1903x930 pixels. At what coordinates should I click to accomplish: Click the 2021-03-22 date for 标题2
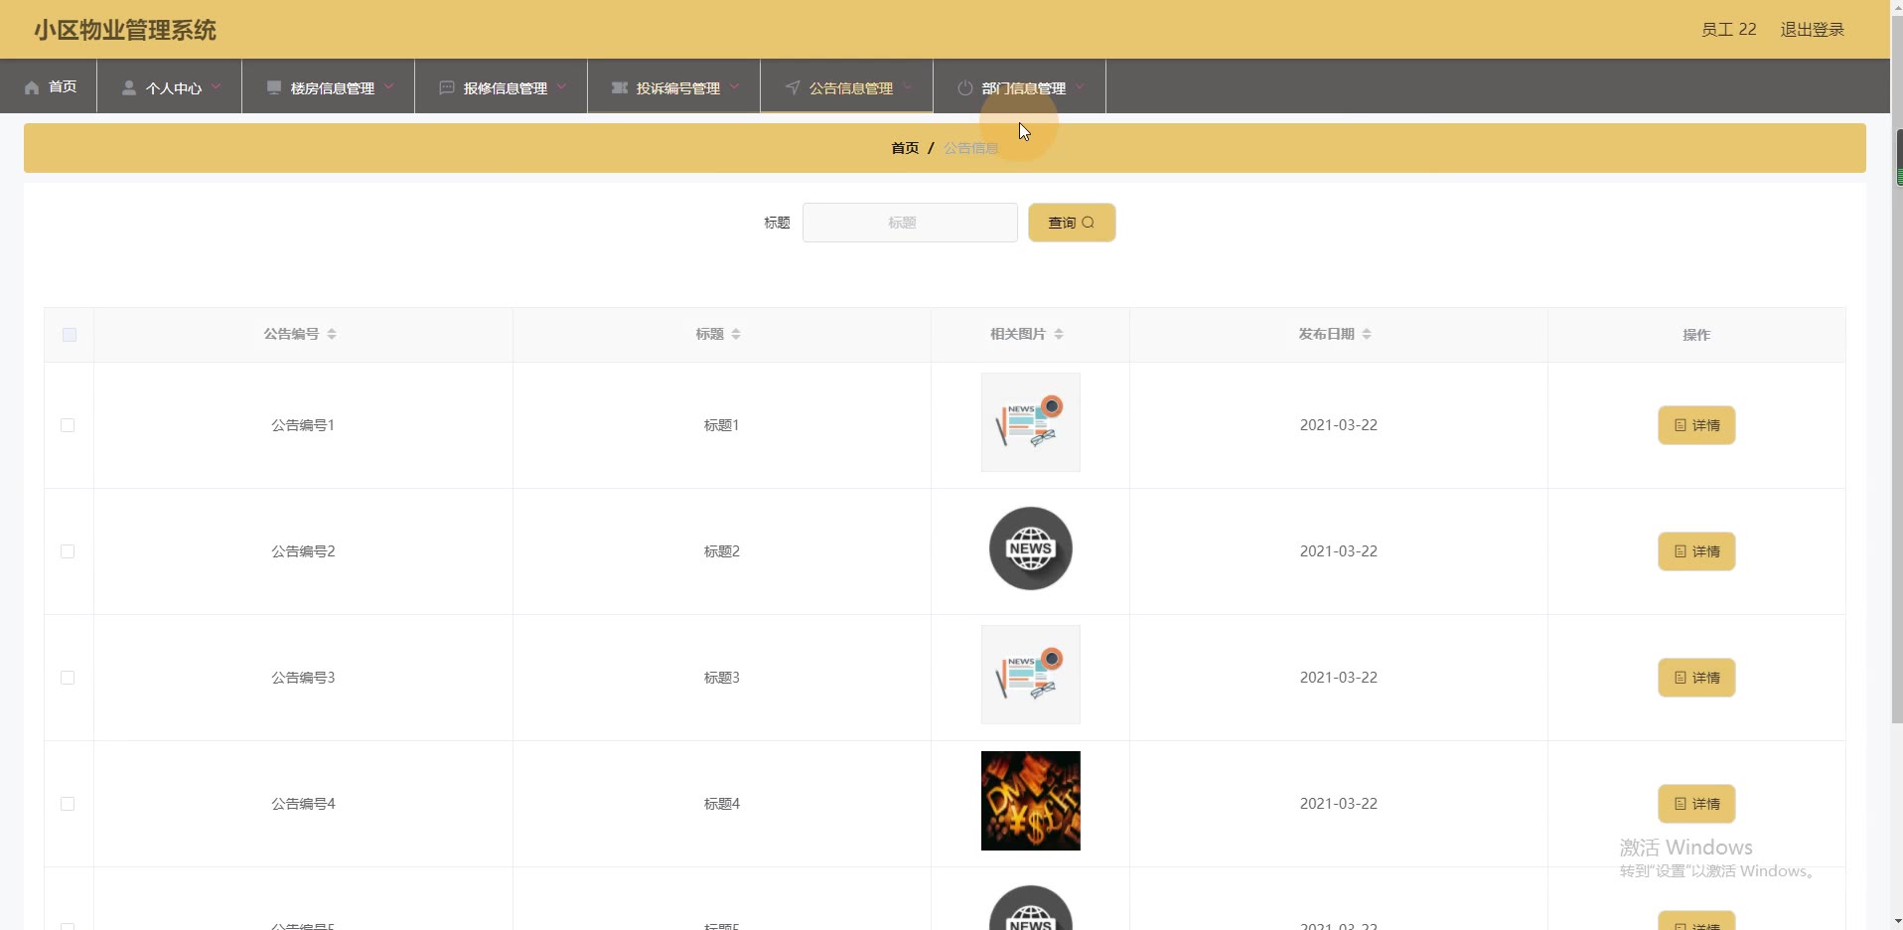(1338, 551)
